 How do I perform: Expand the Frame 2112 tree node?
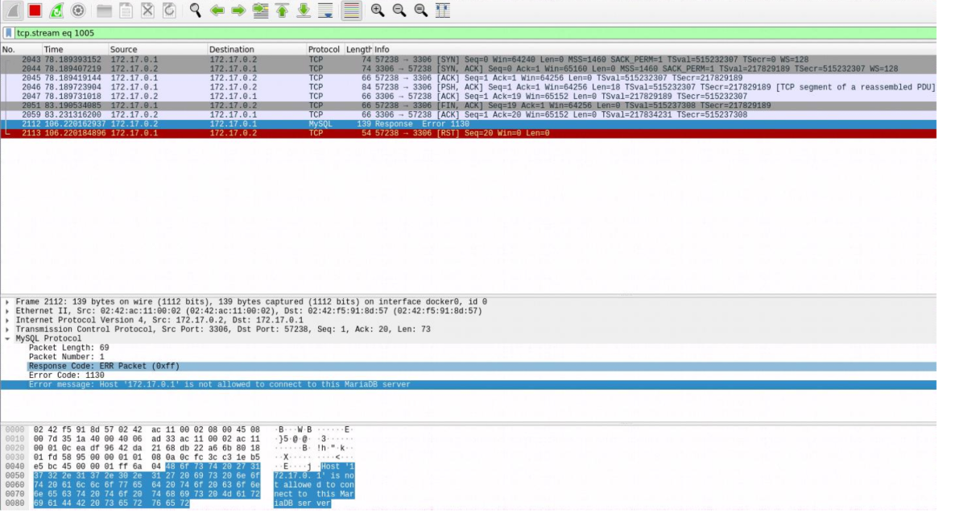click(x=8, y=302)
